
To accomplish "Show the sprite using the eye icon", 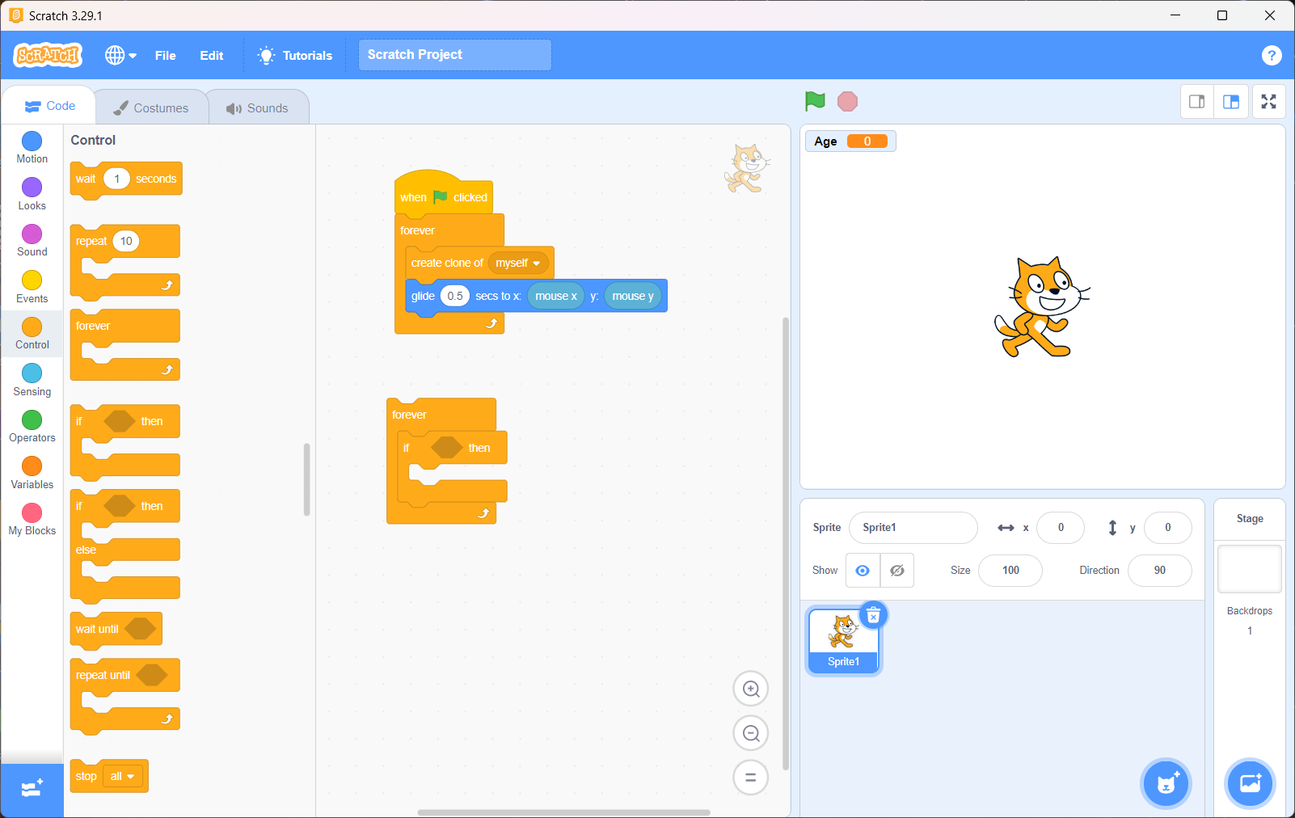I will (x=863, y=571).
